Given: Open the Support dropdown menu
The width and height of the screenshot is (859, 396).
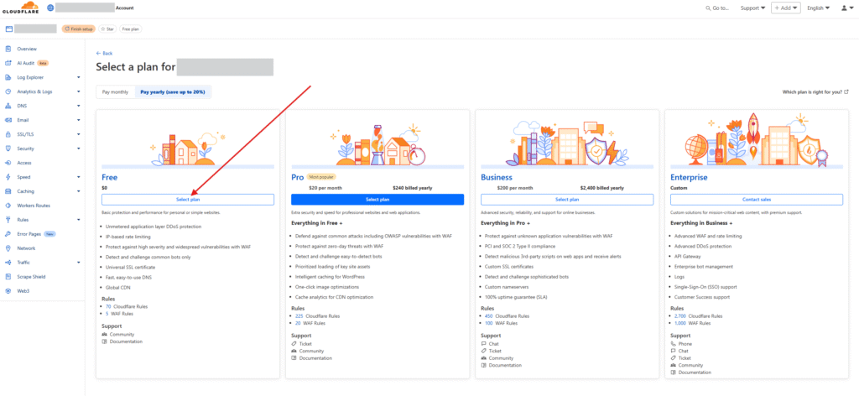Looking at the screenshot, I should 752,8.
